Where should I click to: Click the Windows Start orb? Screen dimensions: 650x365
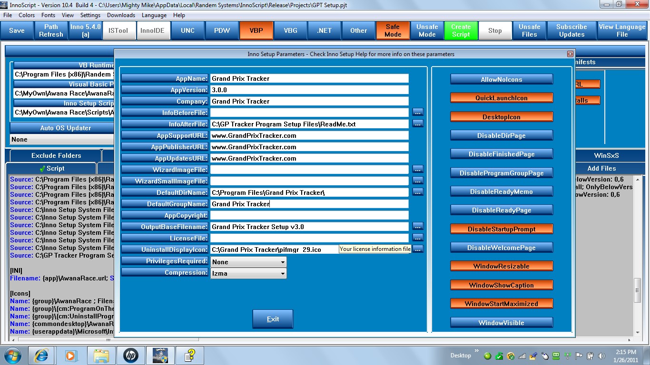pyautogui.click(x=13, y=355)
